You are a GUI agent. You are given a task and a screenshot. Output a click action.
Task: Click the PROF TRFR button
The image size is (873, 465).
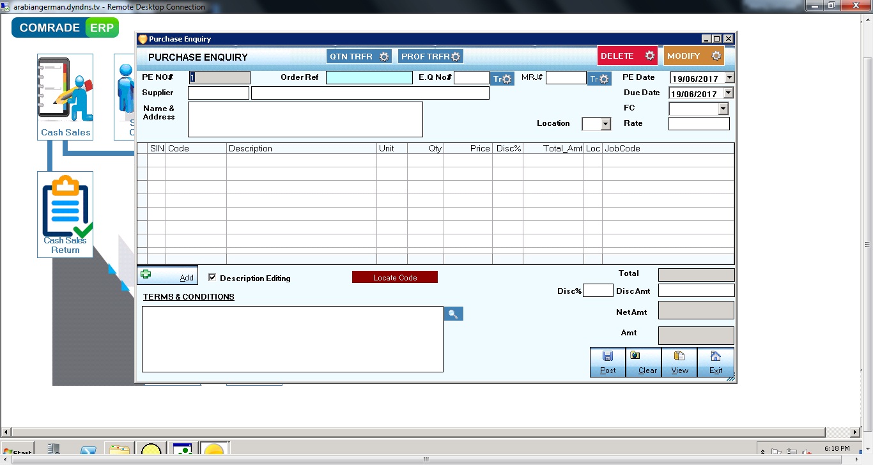[430, 56]
